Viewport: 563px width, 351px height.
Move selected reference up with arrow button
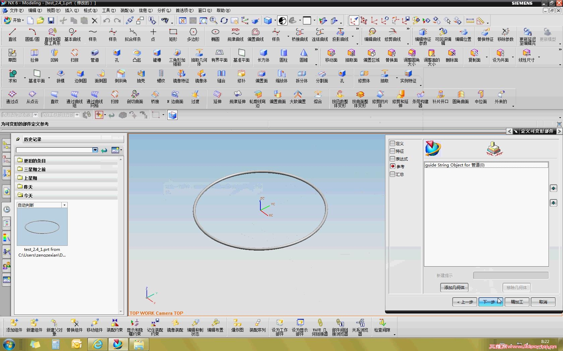pyautogui.click(x=553, y=188)
